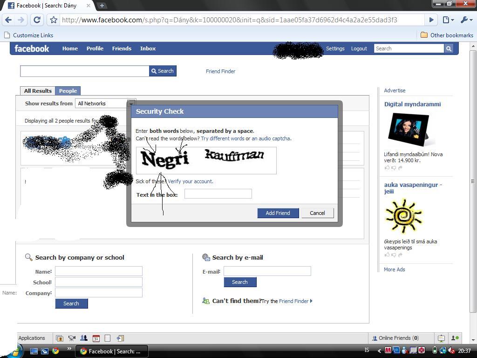This screenshot has width=477, height=358.
Task: Reload the page with the refresh icon
Action: click(37, 20)
